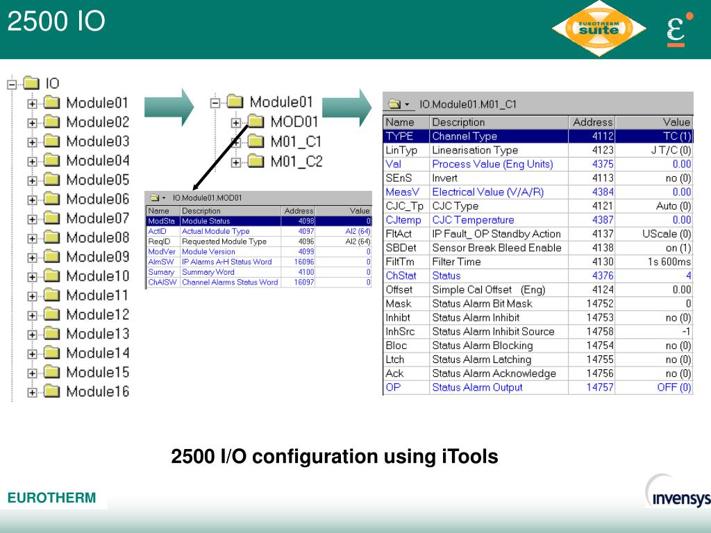
Task: Select Ltch Status Alarm Latching row
Action: click(x=538, y=360)
